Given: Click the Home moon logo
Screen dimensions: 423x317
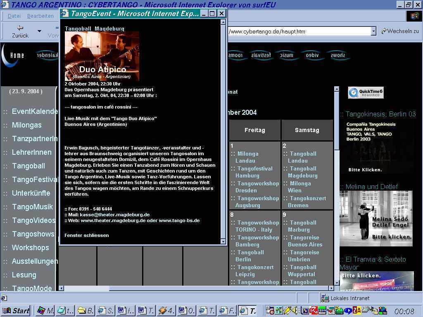Looking at the screenshot, I should (13, 55).
